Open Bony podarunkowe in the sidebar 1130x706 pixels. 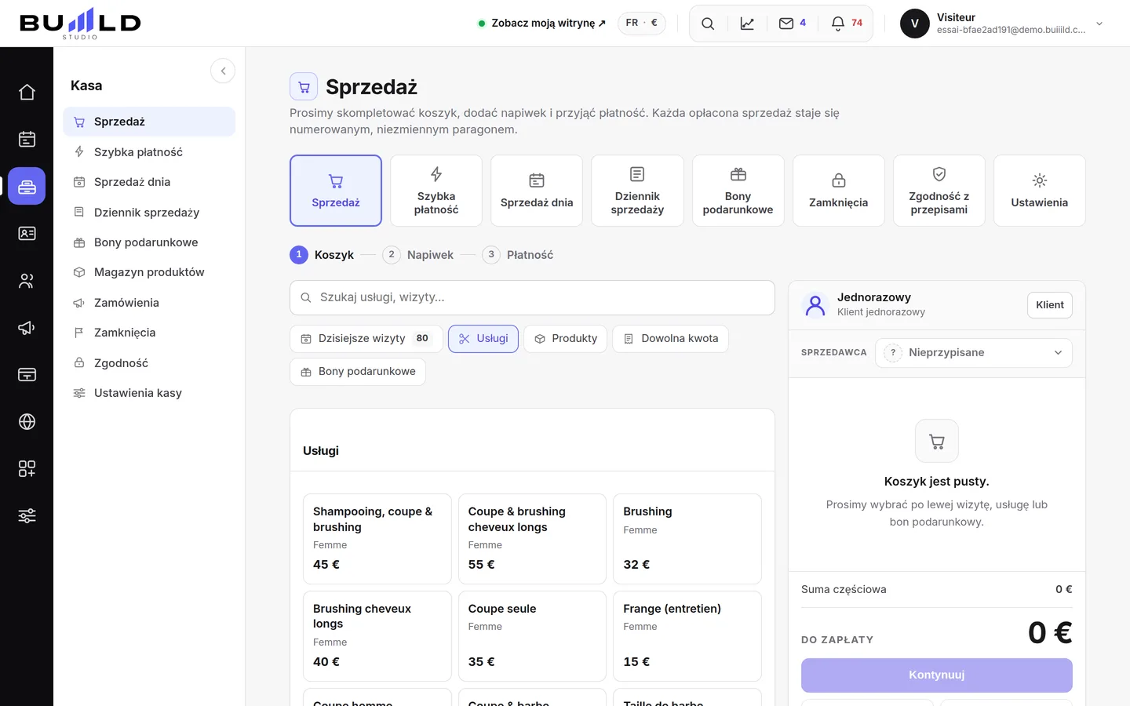click(x=149, y=242)
